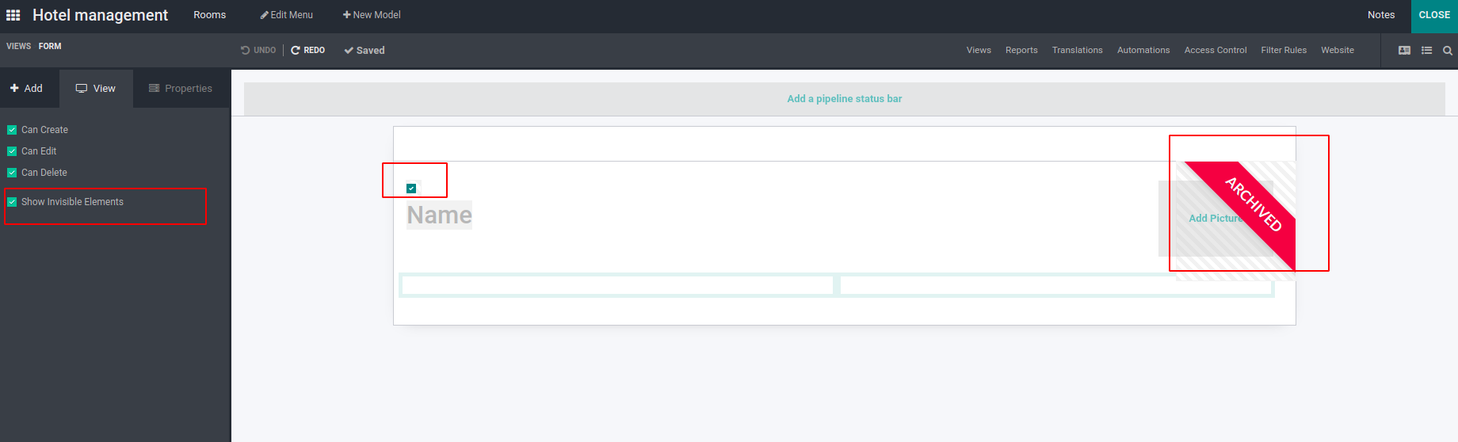1458x442 pixels.
Task: Click the Undo button
Action: (x=258, y=50)
